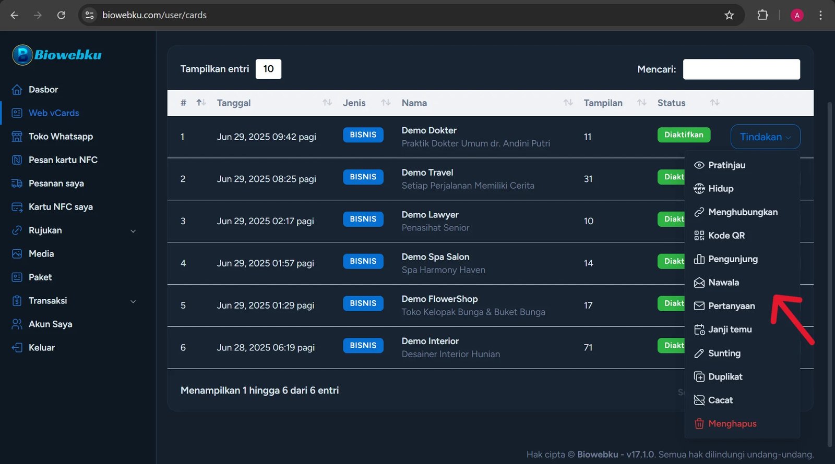Choose Duplikat from action menu
The image size is (835, 464).
pos(742,377)
